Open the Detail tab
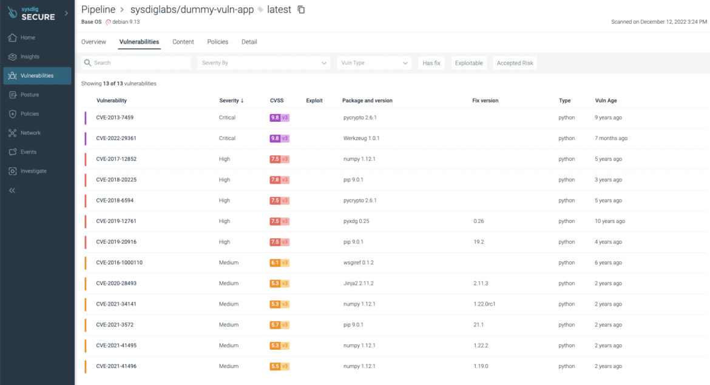Image resolution: width=710 pixels, height=385 pixels. 249,42
